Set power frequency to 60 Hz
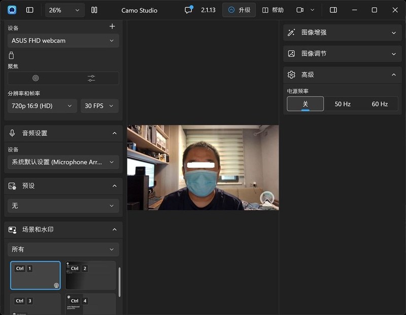Image resolution: width=406 pixels, height=315 pixels. pyautogui.click(x=380, y=104)
